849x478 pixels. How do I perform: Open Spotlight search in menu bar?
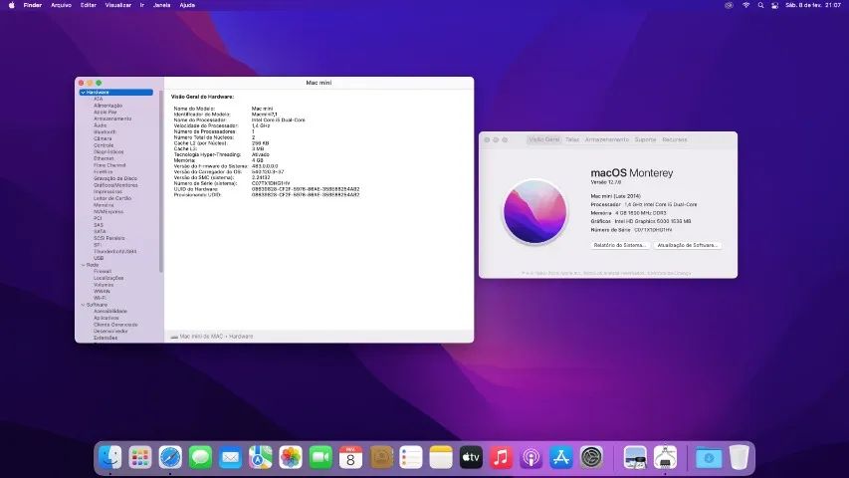click(x=760, y=5)
